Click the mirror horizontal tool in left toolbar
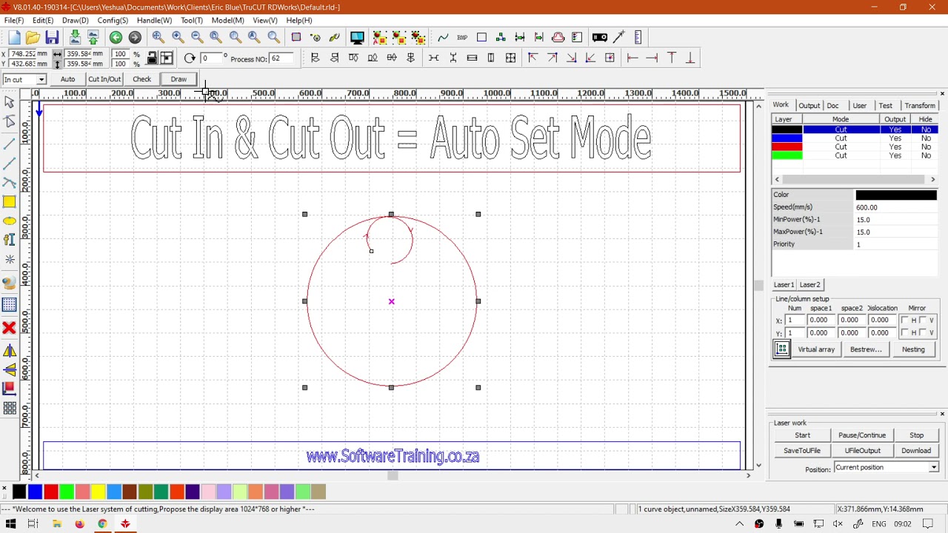The height and width of the screenshot is (533, 948). tap(10, 351)
